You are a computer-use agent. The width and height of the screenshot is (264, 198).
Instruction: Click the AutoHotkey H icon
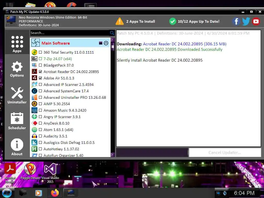point(34,149)
